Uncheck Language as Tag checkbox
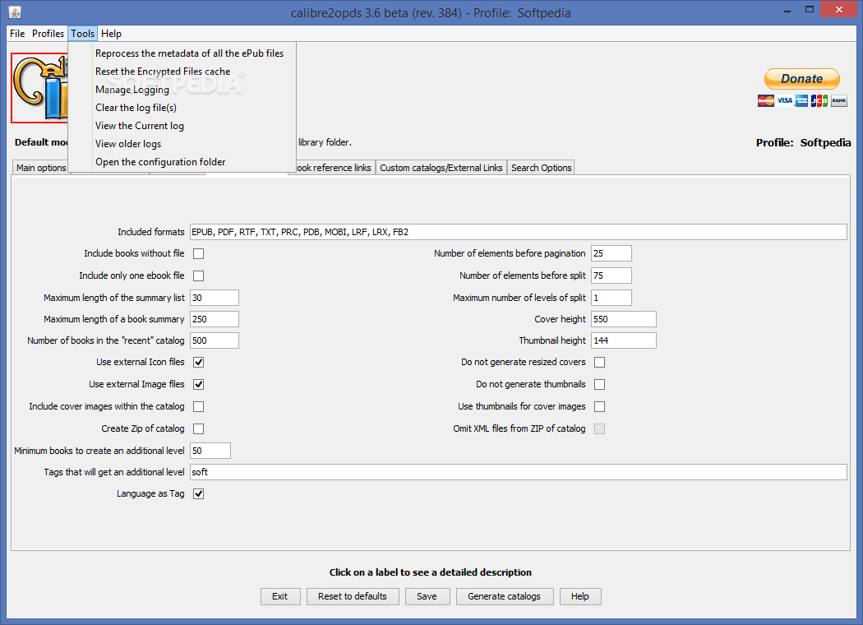The height and width of the screenshot is (625, 863). pos(199,494)
